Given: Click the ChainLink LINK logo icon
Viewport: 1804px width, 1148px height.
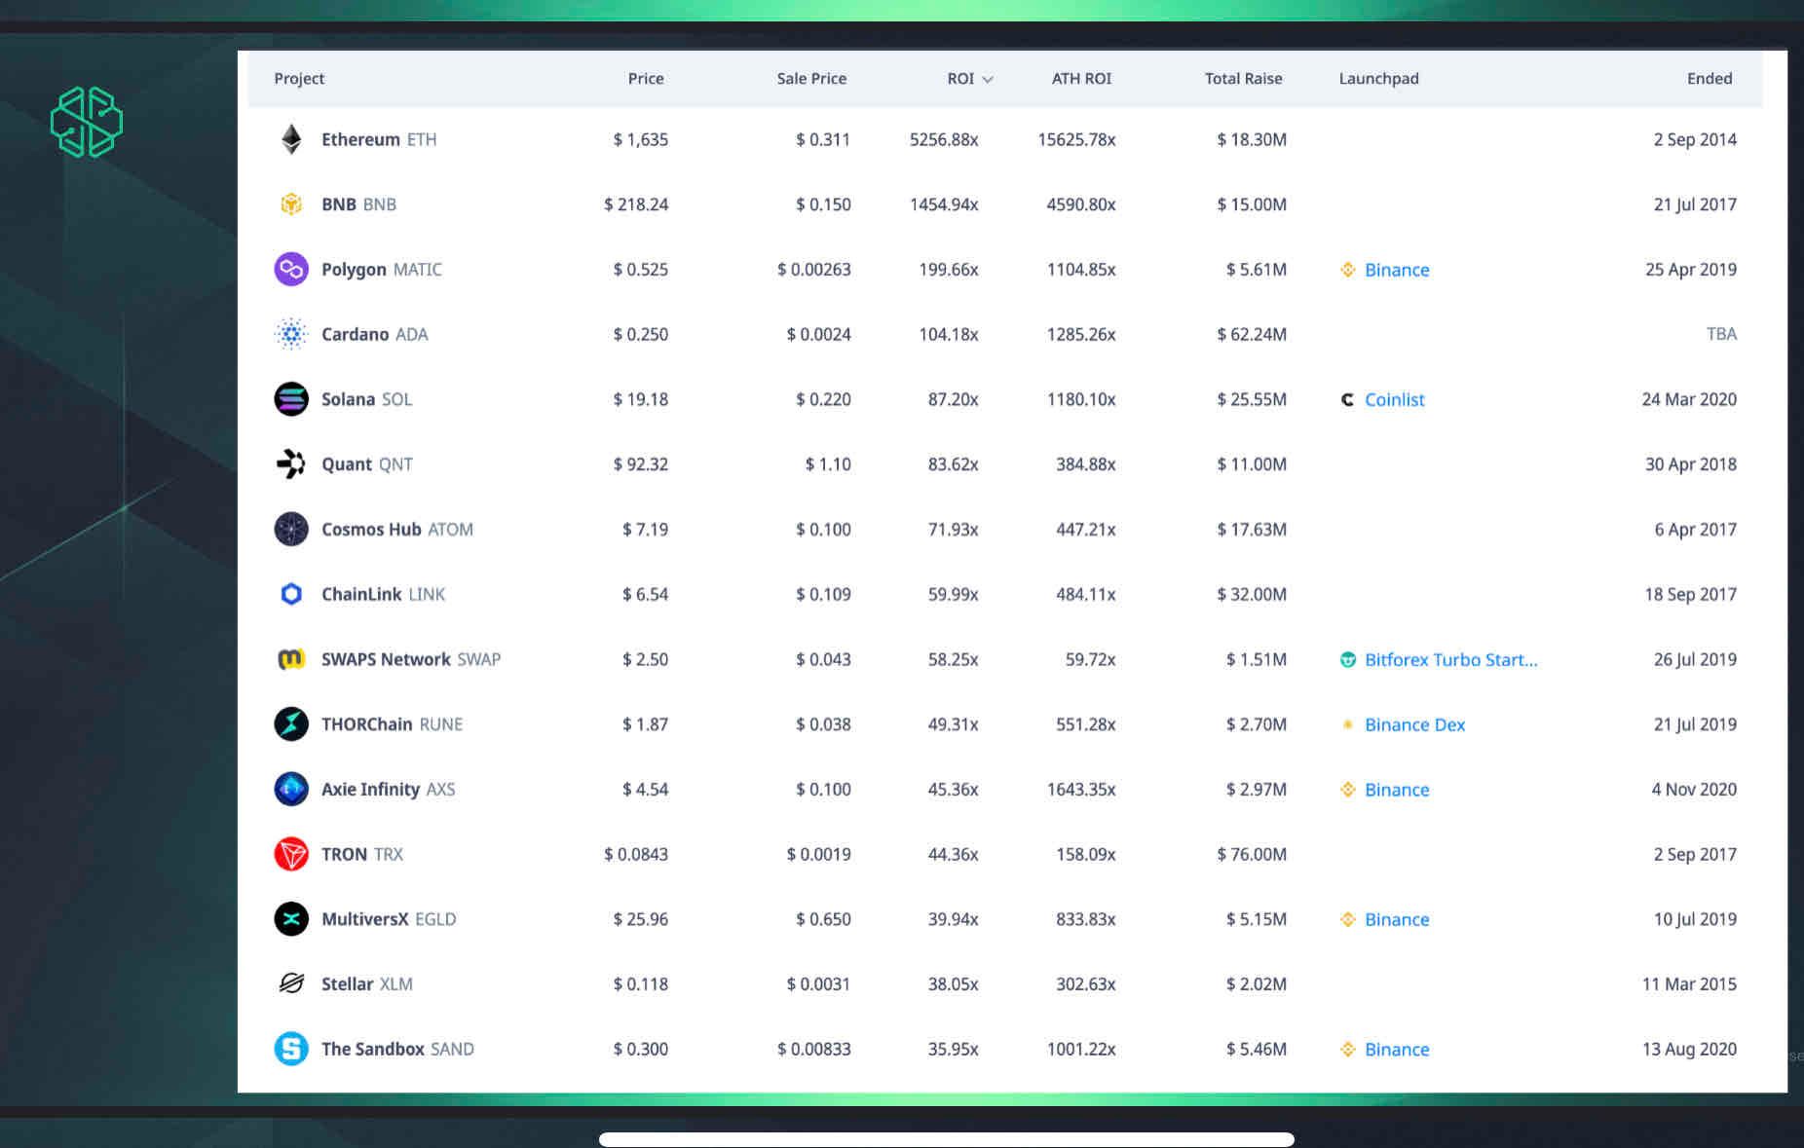Looking at the screenshot, I should click(x=291, y=594).
